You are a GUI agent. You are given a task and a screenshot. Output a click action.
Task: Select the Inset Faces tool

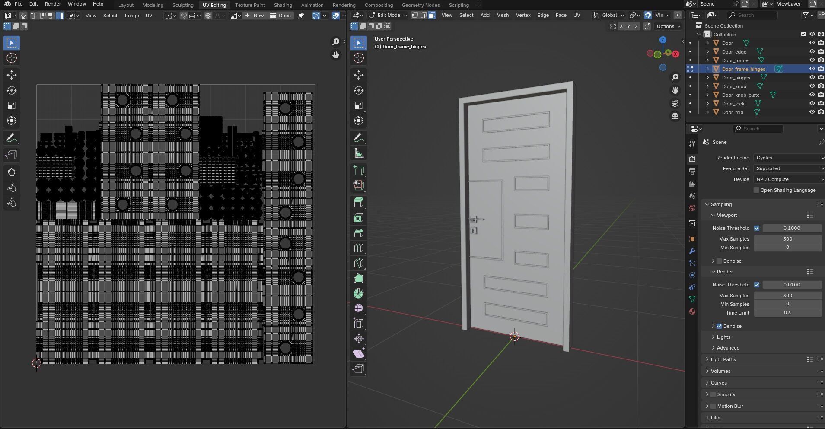point(358,218)
